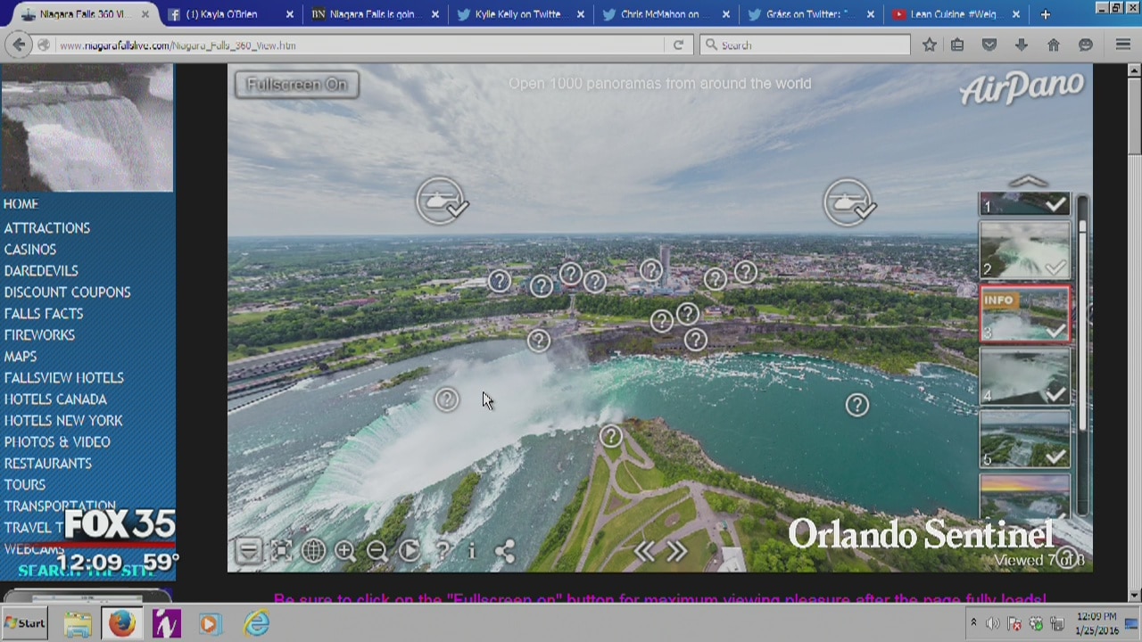This screenshot has height=642, width=1142.
Task: Click the zoom in magnifier icon
Action: 345,551
